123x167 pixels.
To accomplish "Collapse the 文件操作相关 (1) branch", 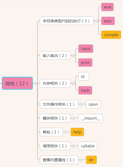I will (81, 104).
